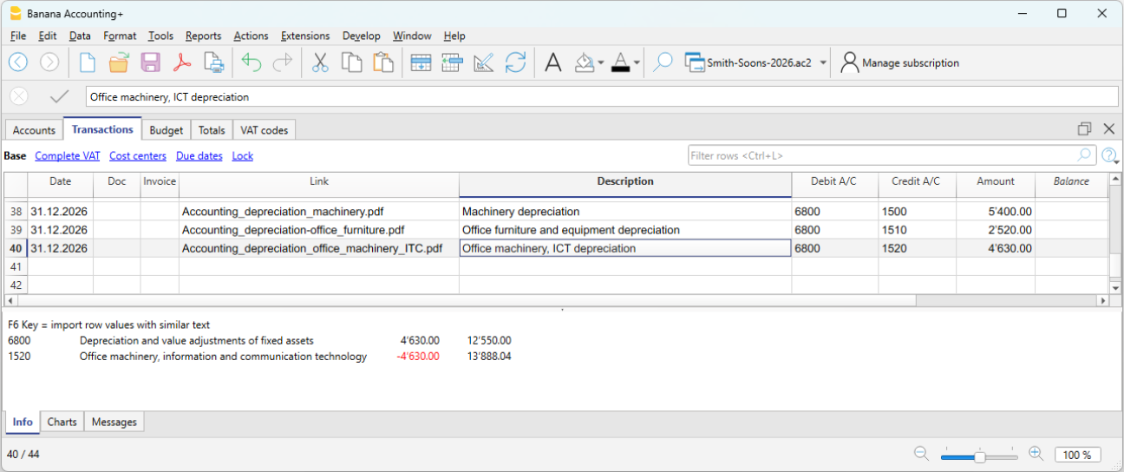Click the text input field above the table

click(x=602, y=97)
